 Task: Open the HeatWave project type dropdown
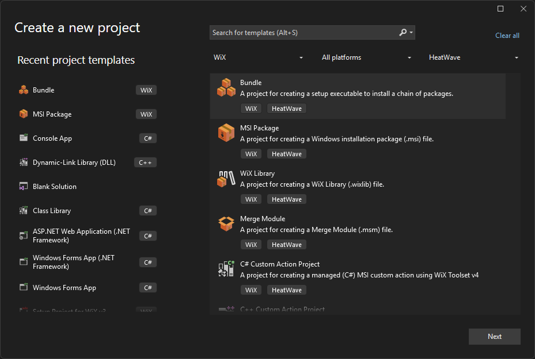473,57
